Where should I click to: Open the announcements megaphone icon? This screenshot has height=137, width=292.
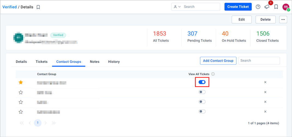[x=267, y=7]
